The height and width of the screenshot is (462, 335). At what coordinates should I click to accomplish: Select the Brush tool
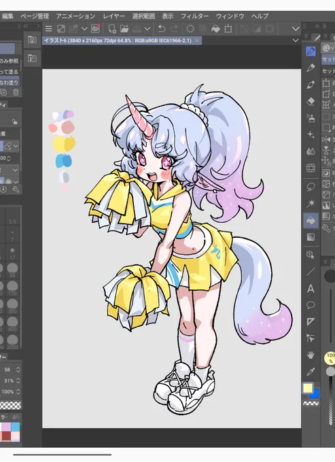[x=311, y=84]
